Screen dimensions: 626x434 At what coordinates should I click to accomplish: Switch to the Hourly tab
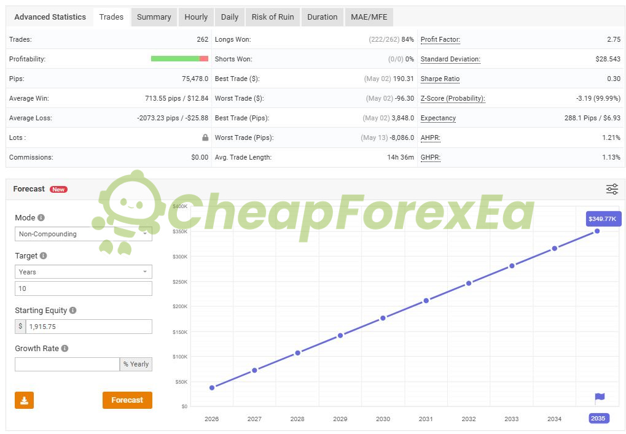196,17
